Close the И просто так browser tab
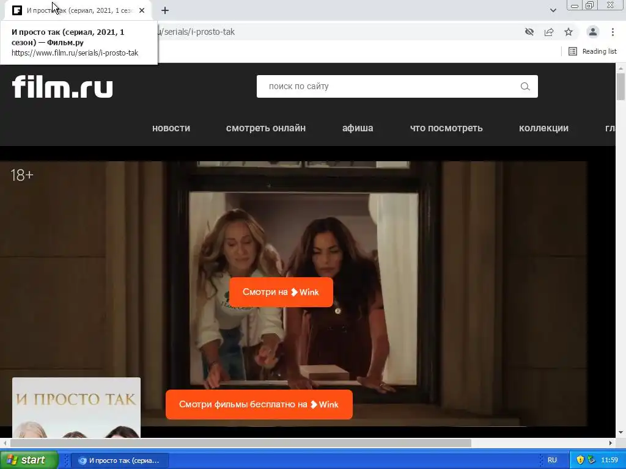The image size is (626, 469). 142,10
